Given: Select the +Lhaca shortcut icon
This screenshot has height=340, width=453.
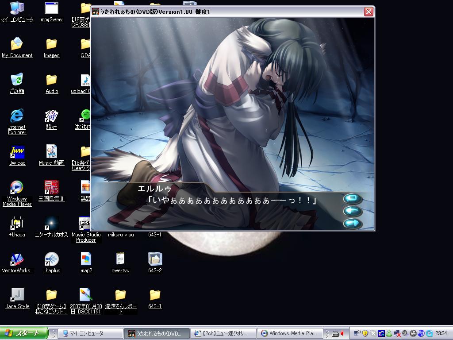Looking at the screenshot, I should (x=17, y=227).
